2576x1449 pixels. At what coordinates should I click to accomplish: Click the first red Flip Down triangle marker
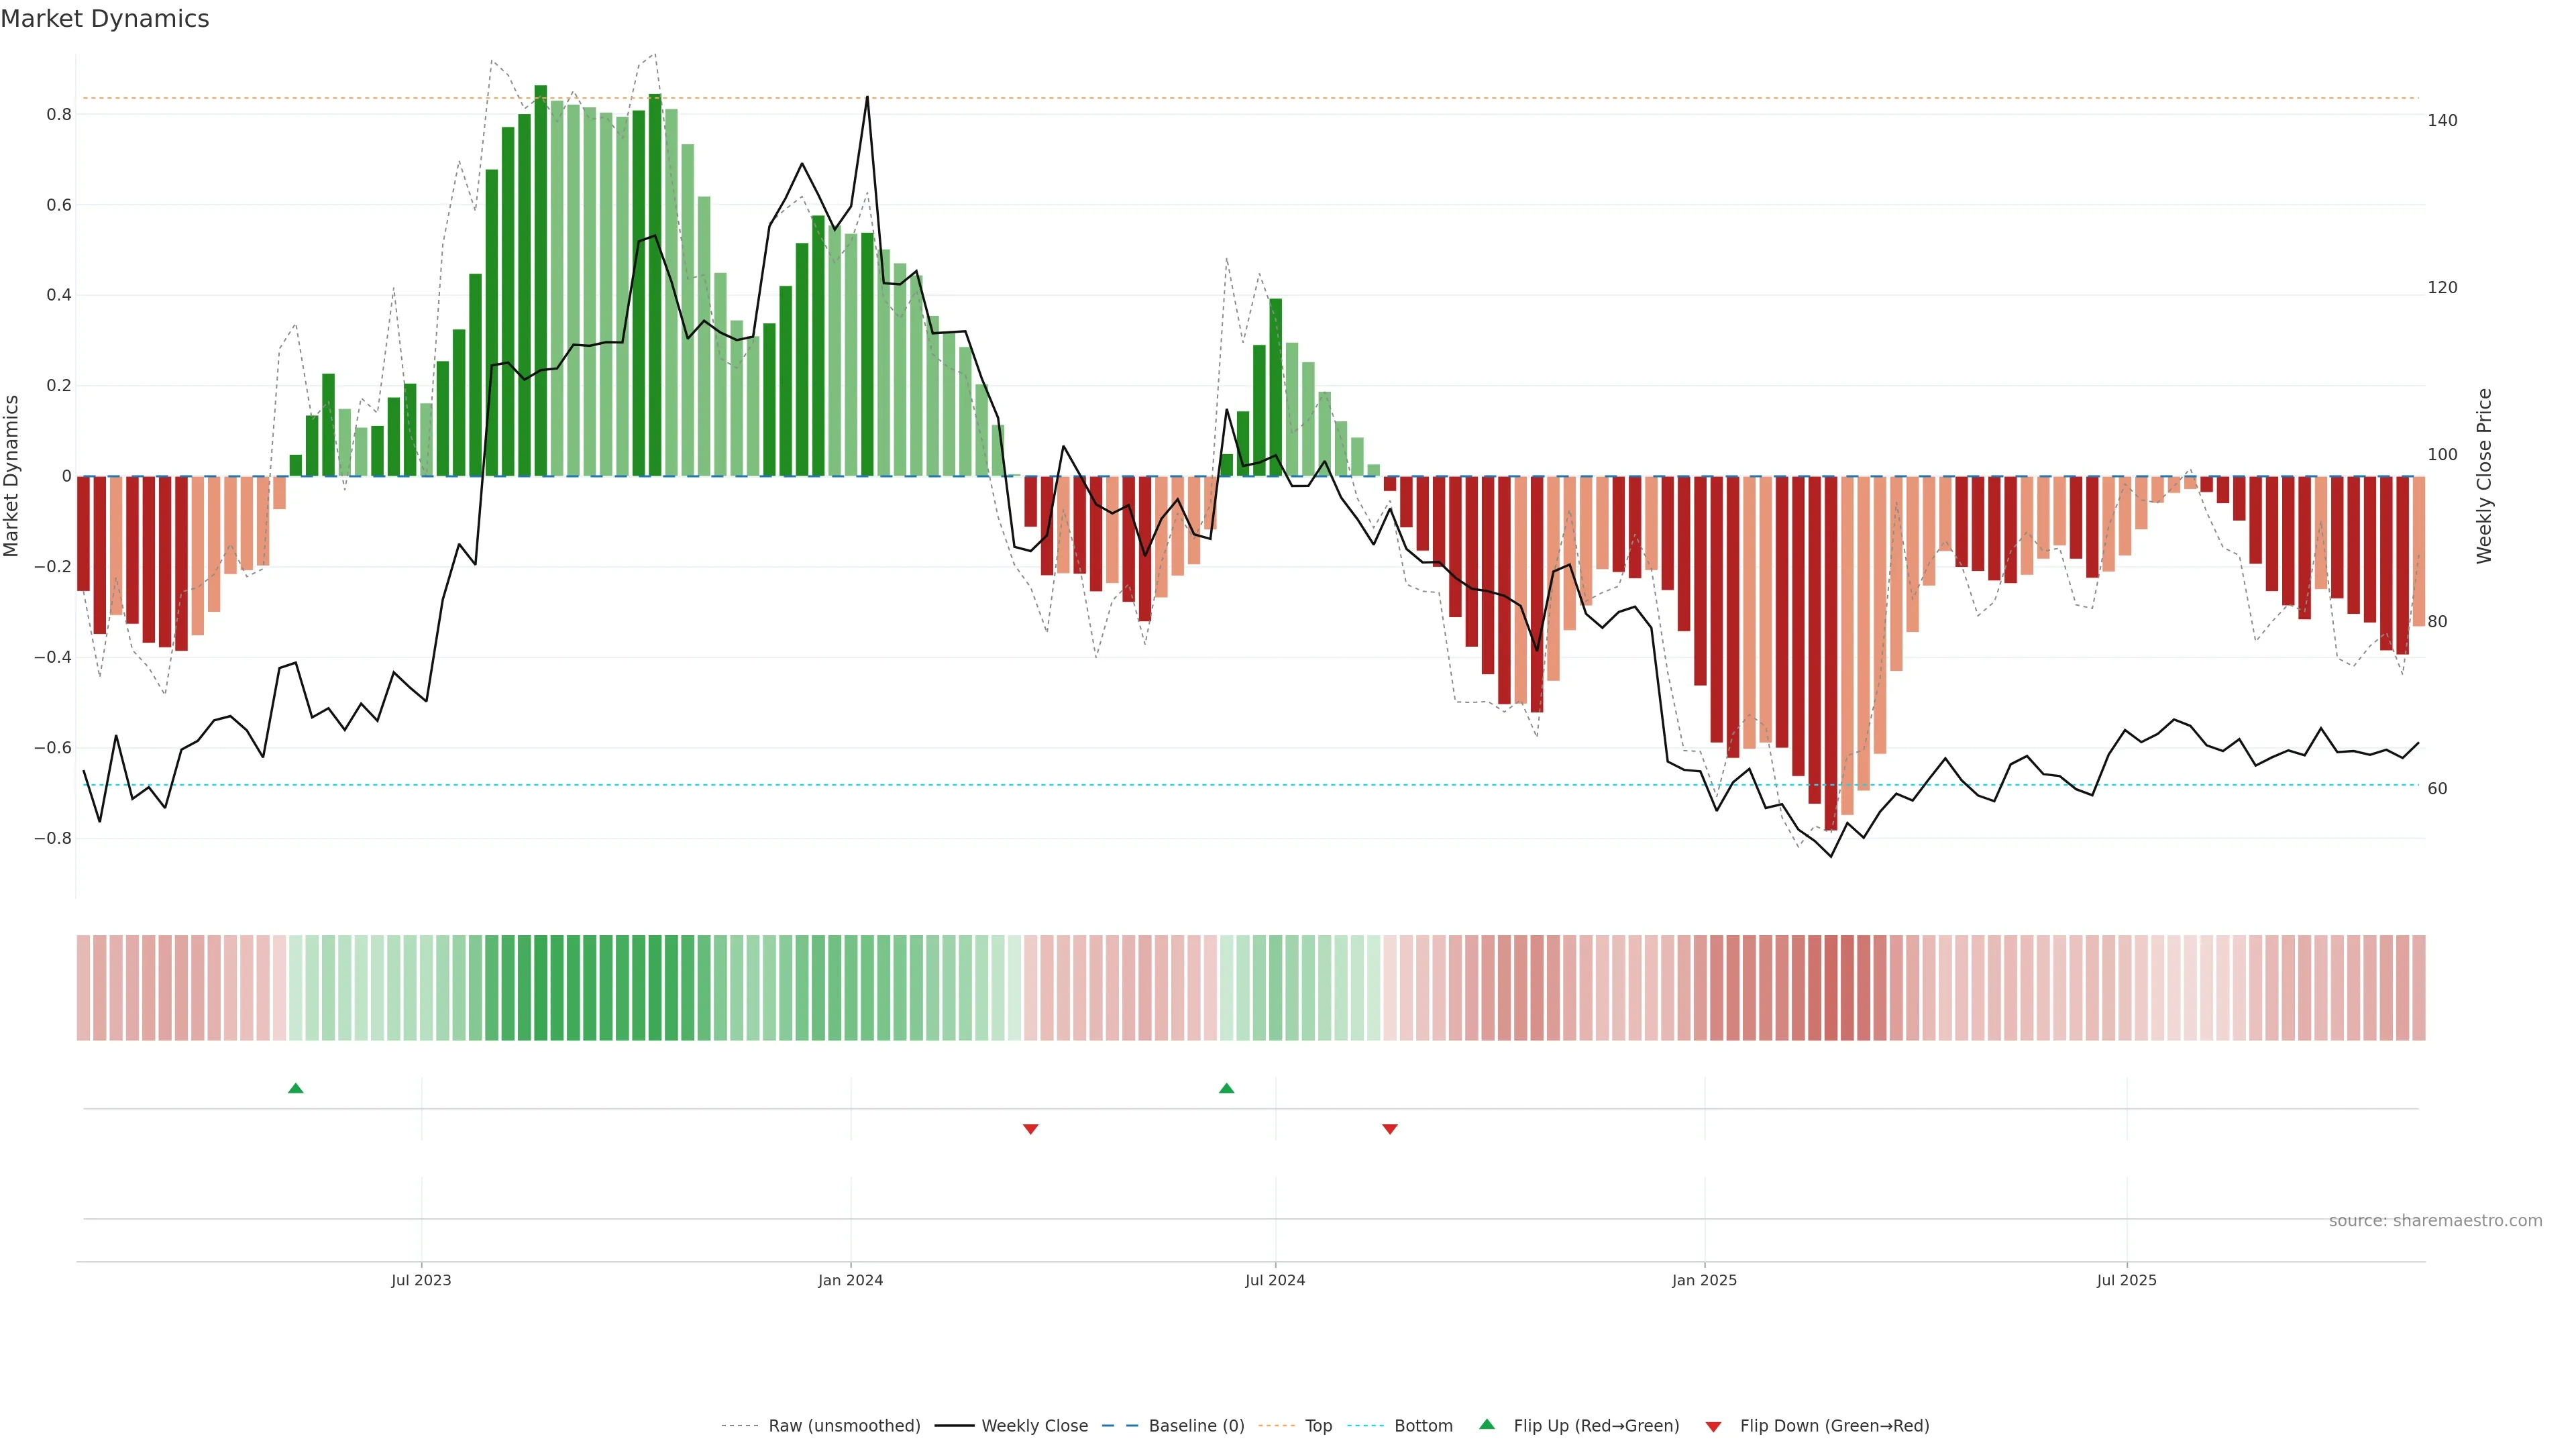click(x=1030, y=1129)
